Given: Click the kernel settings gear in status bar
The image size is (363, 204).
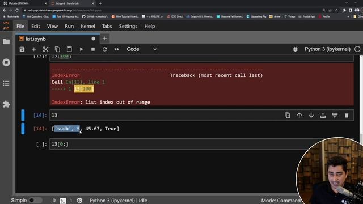Looking at the screenshot, I should coord(79,201).
